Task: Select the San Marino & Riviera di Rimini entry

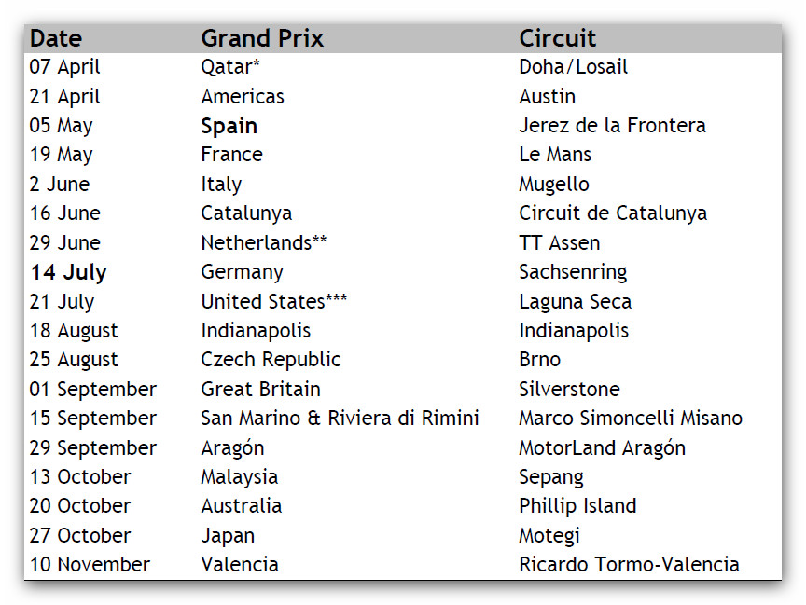Action: 340,419
